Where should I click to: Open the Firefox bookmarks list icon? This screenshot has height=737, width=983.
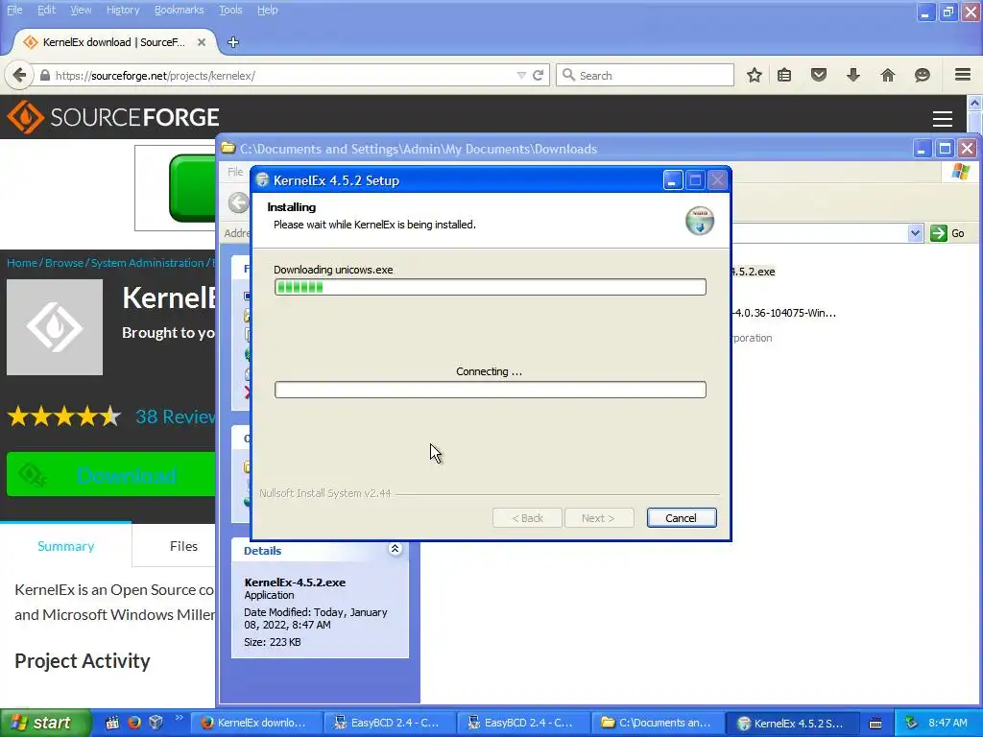tap(783, 75)
